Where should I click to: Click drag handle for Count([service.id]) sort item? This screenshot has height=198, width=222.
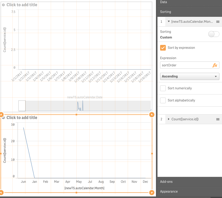click(218, 119)
